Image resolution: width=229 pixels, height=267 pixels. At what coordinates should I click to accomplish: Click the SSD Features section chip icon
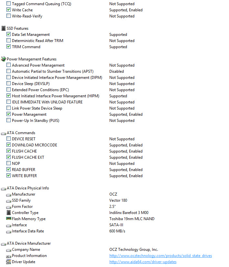point(4,28)
